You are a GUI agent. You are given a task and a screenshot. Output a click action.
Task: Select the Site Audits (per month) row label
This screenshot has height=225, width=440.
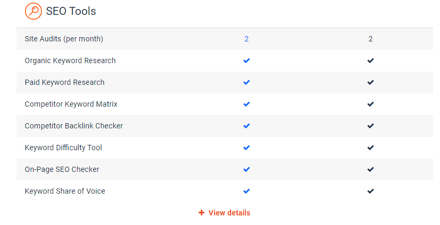[x=64, y=39]
